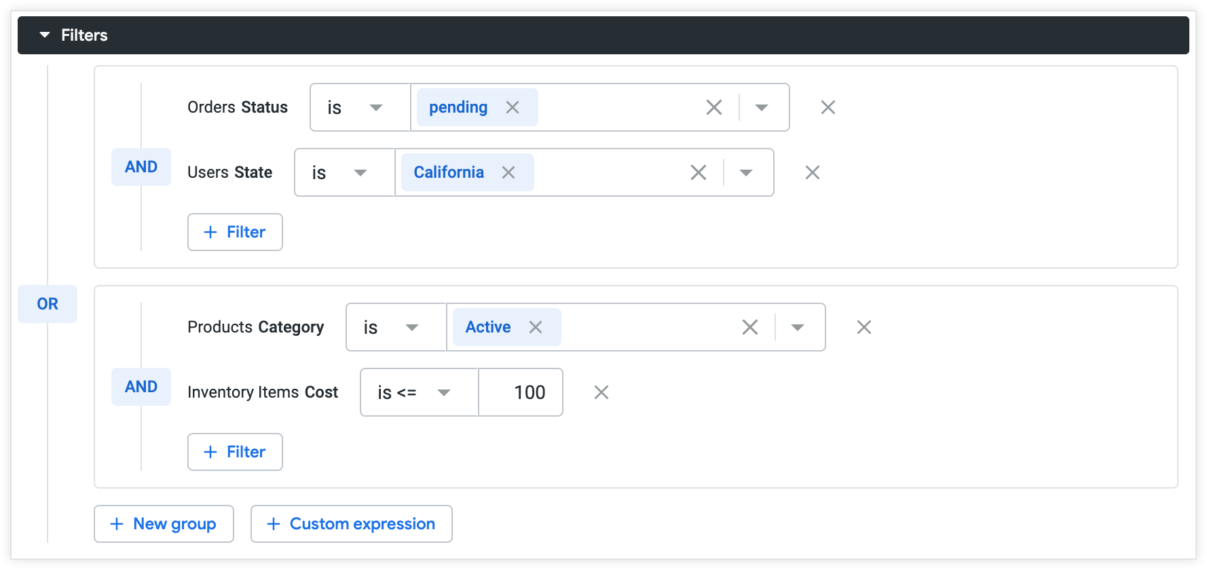Screen dimensions: 1207x570
Task: Toggle the OR group operator
Action: tap(48, 304)
